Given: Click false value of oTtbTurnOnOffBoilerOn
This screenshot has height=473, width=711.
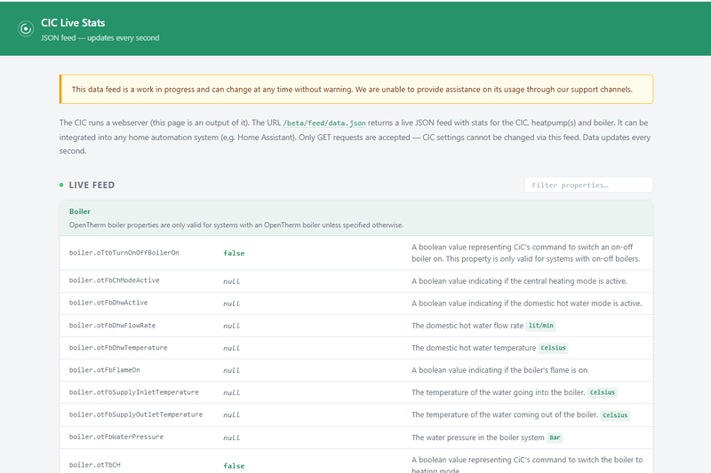Looking at the screenshot, I should (234, 253).
